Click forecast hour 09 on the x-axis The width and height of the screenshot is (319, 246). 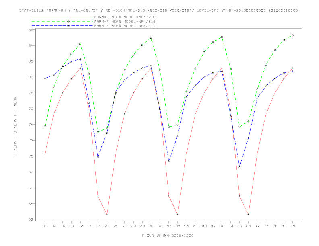pyautogui.click(x=71, y=226)
